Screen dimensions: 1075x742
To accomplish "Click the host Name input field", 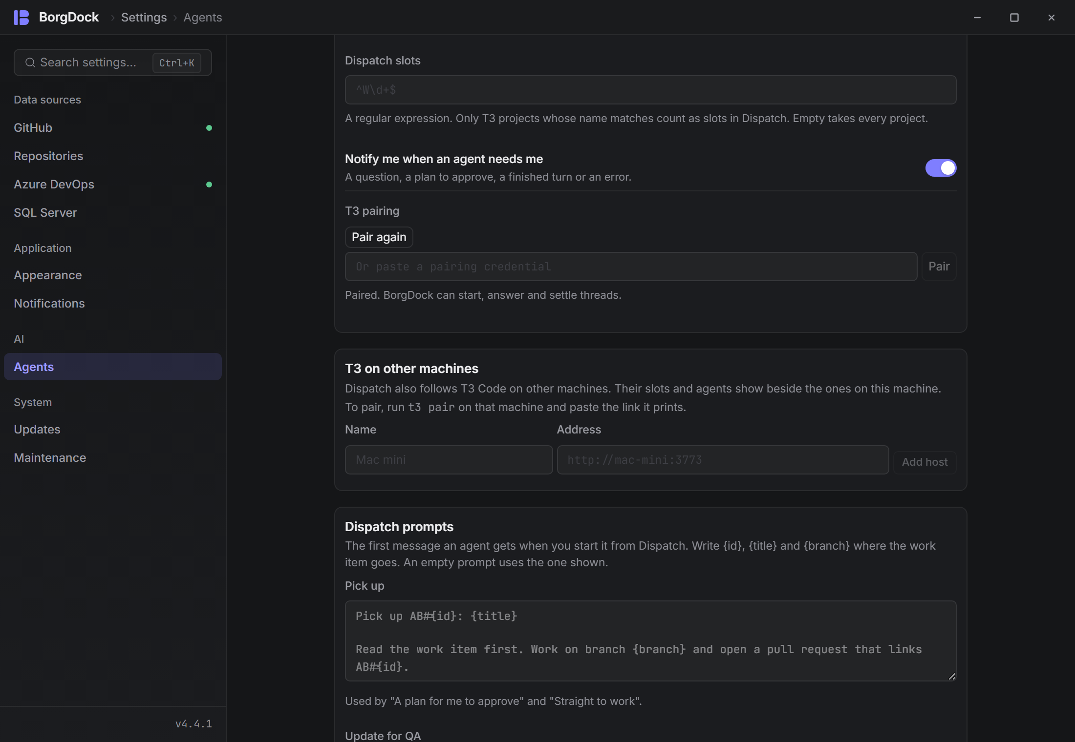I will [449, 460].
